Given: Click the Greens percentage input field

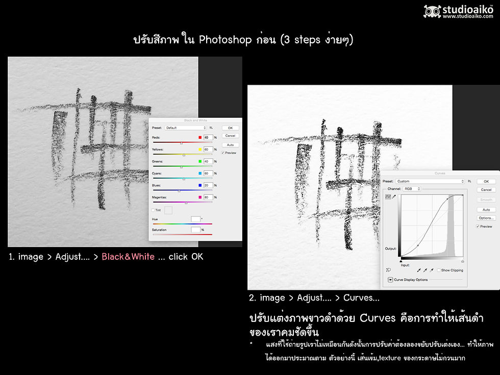Looking at the screenshot, I should 208,161.
